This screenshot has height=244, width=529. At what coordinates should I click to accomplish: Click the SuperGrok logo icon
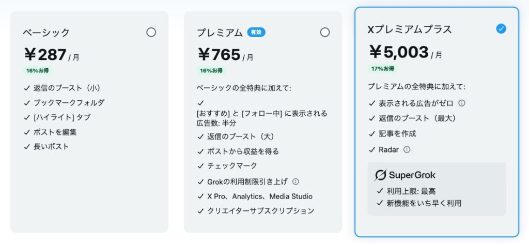[381, 175]
